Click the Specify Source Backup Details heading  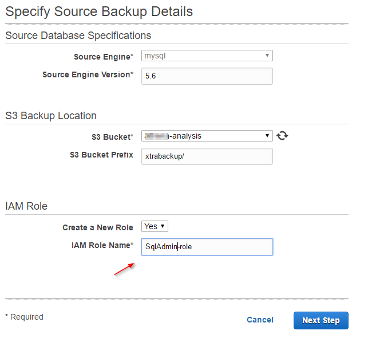99,11
